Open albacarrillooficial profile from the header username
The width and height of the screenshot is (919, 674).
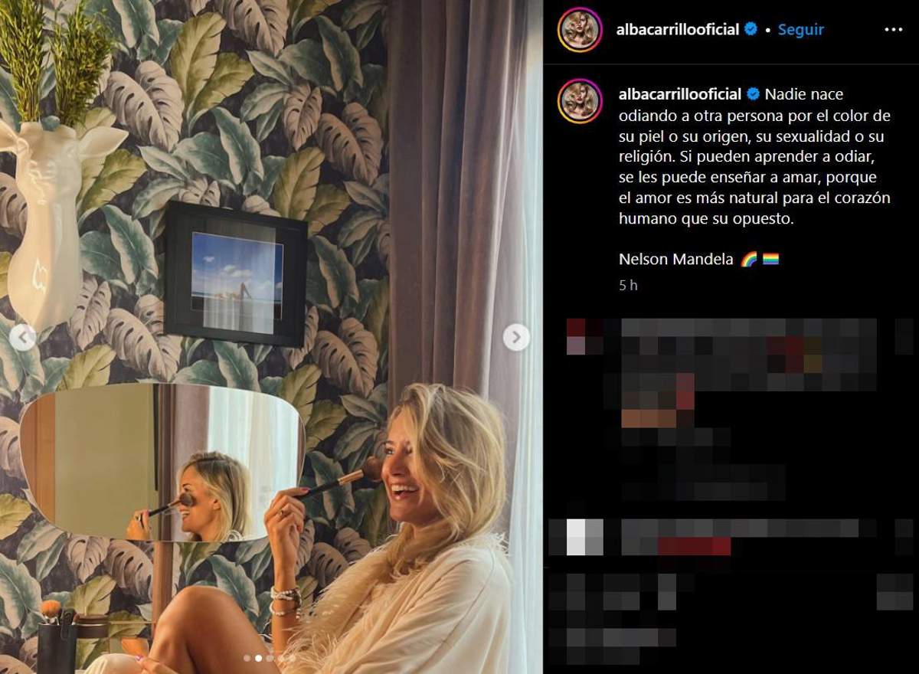(x=679, y=29)
